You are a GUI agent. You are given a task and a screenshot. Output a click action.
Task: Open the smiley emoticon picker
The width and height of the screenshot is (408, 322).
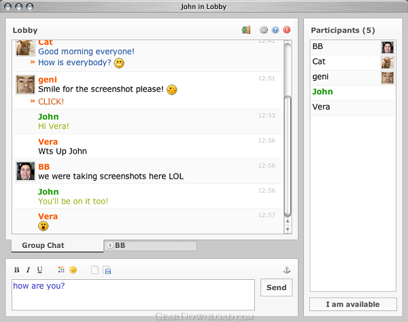pos(73,270)
